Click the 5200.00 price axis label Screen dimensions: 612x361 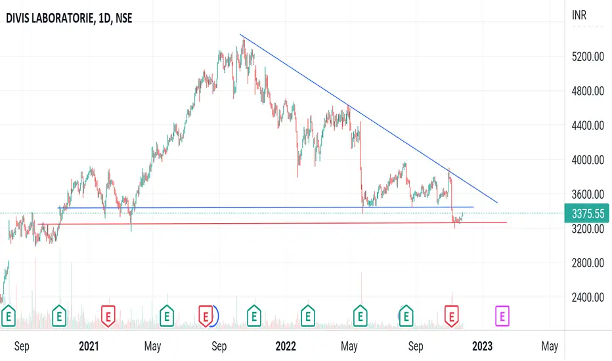click(588, 57)
